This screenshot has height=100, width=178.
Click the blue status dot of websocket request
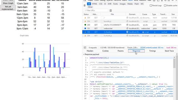coord(85,28)
